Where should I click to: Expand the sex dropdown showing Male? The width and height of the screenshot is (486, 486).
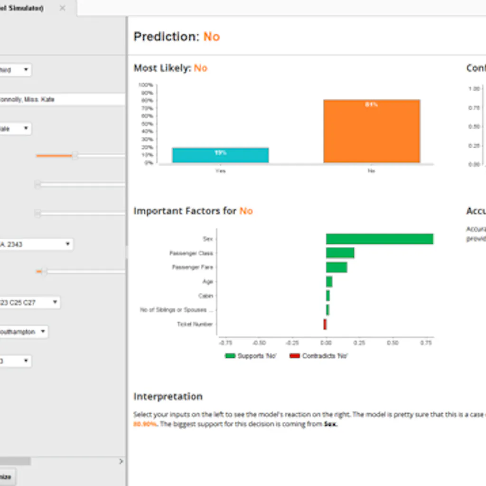[15, 129]
